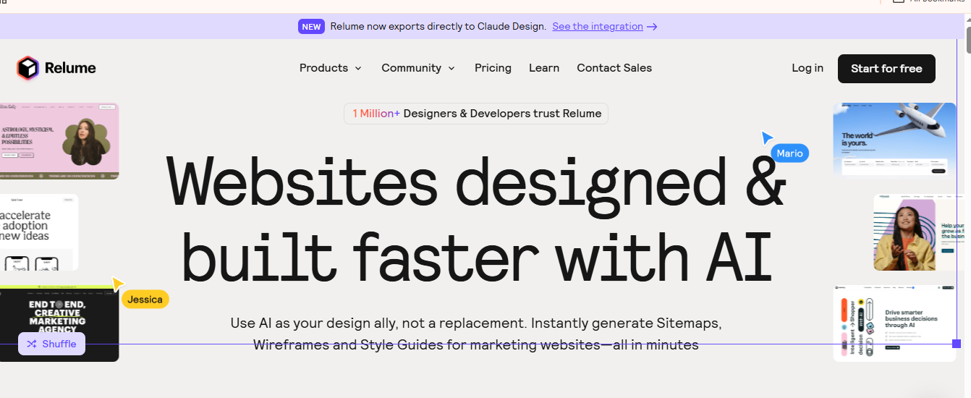Click the 1 Million+ Designers trust pill

point(476,114)
